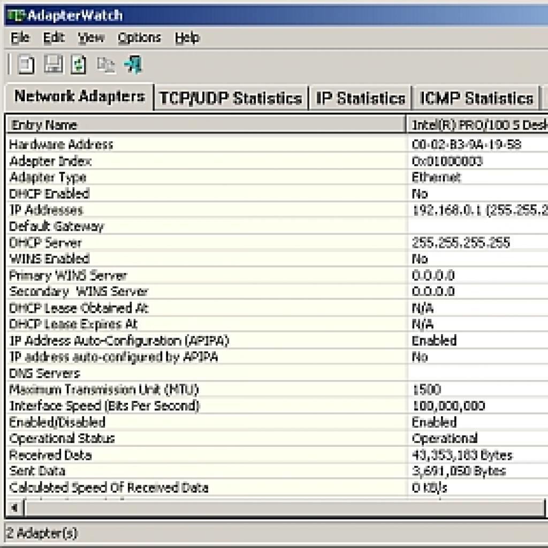Click the horizontal scrollbar track
This screenshot has height=548, width=548.
[285, 508]
